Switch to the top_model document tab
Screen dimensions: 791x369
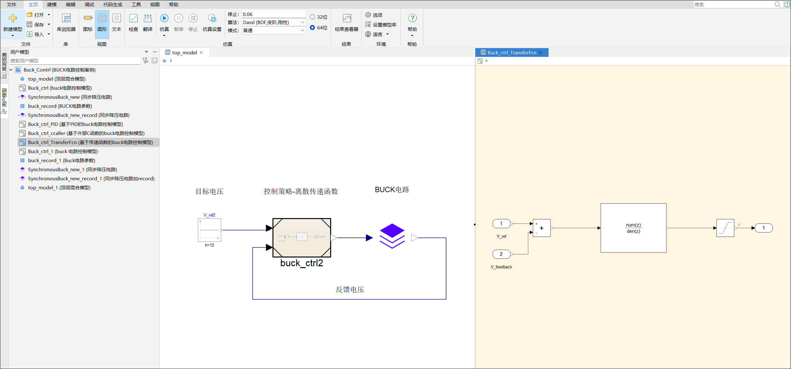(184, 52)
